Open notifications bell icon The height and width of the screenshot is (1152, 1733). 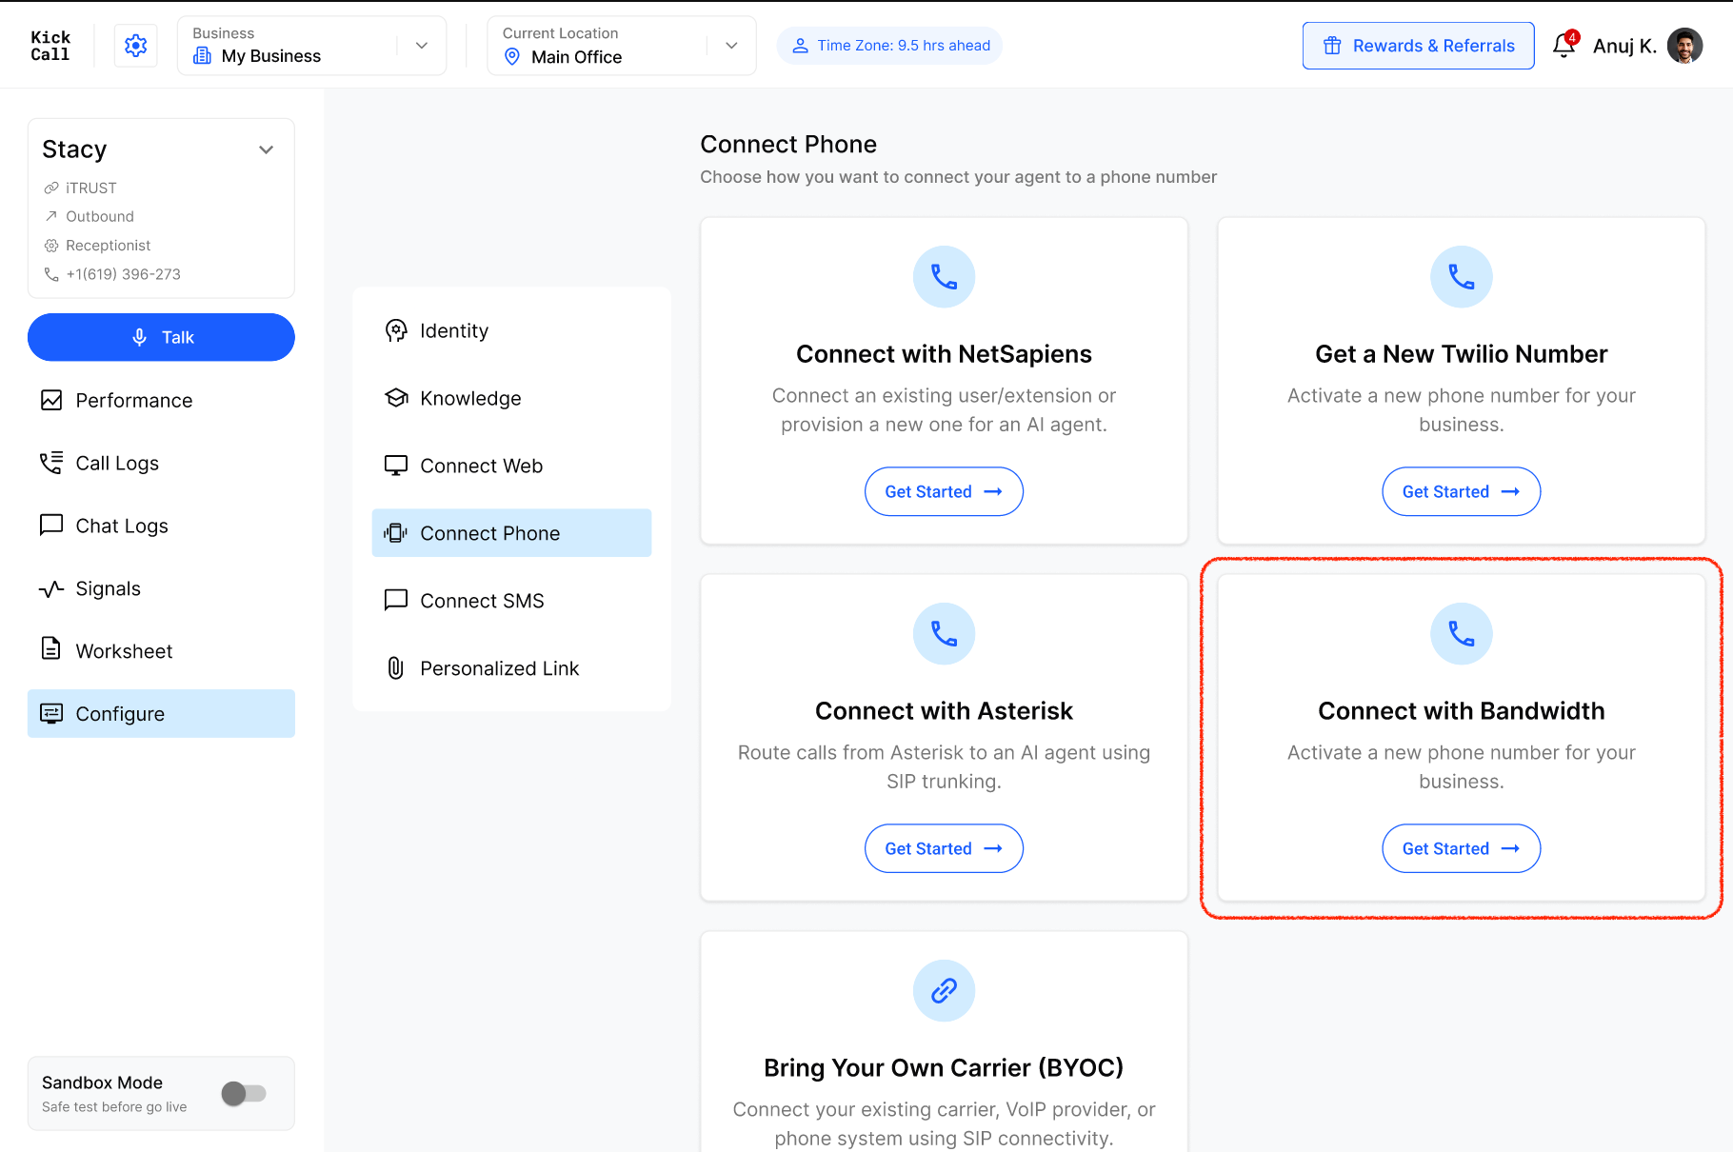[x=1564, y=45]
